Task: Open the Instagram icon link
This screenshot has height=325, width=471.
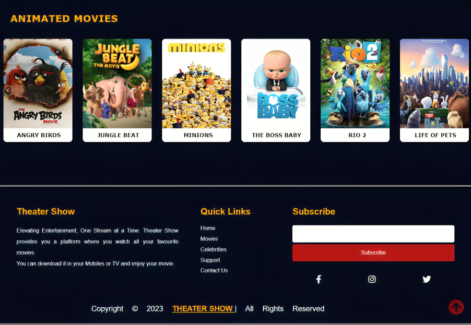Action: [x=372, y=279]
